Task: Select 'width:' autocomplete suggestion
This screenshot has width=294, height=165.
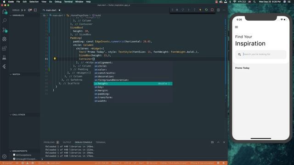Action: (133, 101)
